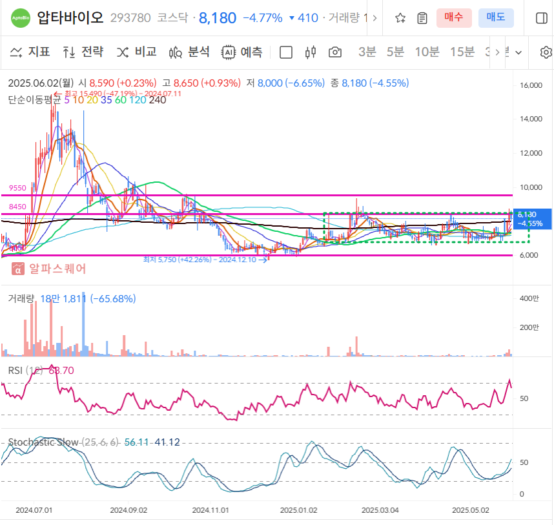Toggle the right sidebar panel
The image size is (554, 525).
pyautogui.click(x=542, y=18)
